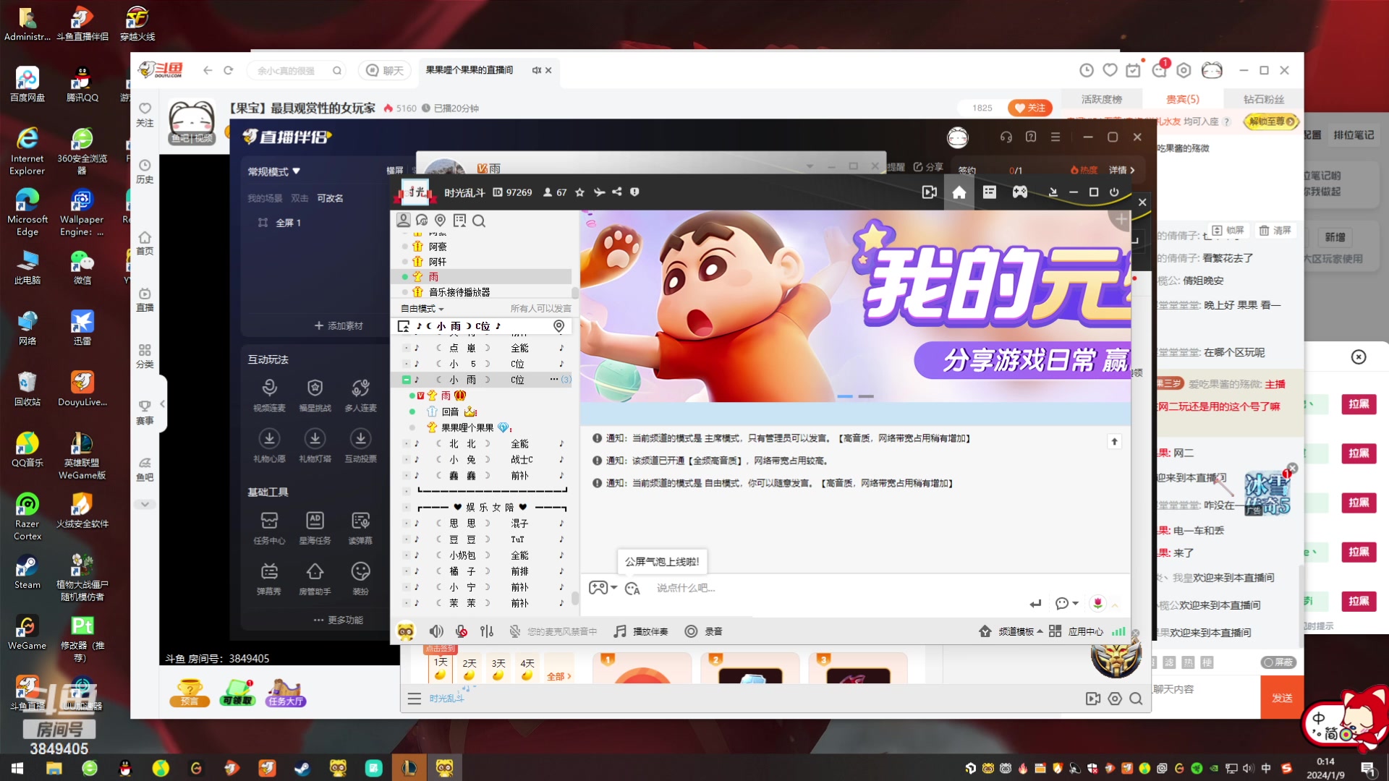Expand the Douyu sidebar down chevron
The image size is (1389, 781).
coord(145,504)
